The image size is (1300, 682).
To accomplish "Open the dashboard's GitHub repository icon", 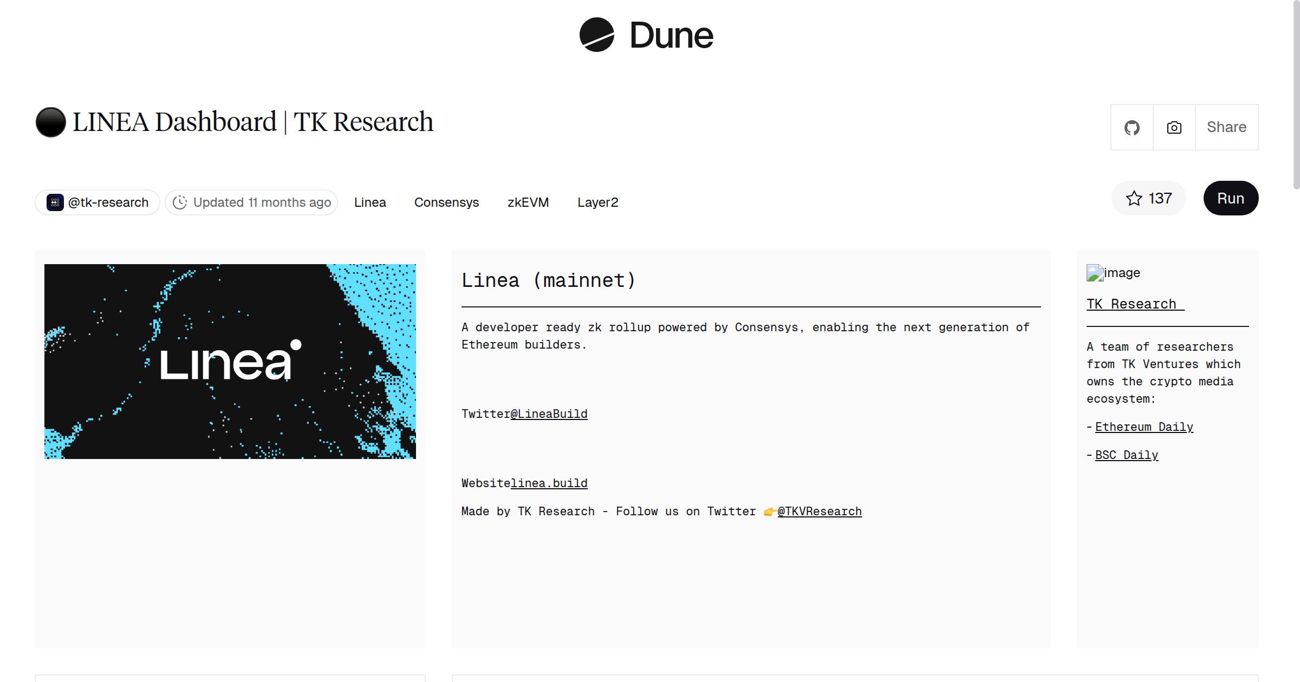I will (1132, 127).
